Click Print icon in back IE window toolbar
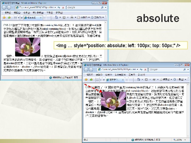Image resolution: width=191 pixels, height=143 pixels. 72,17
